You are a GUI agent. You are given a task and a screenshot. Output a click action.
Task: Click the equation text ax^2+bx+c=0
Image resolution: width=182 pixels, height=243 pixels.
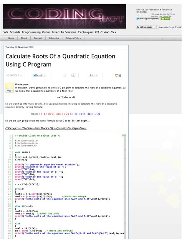(66, 97)
